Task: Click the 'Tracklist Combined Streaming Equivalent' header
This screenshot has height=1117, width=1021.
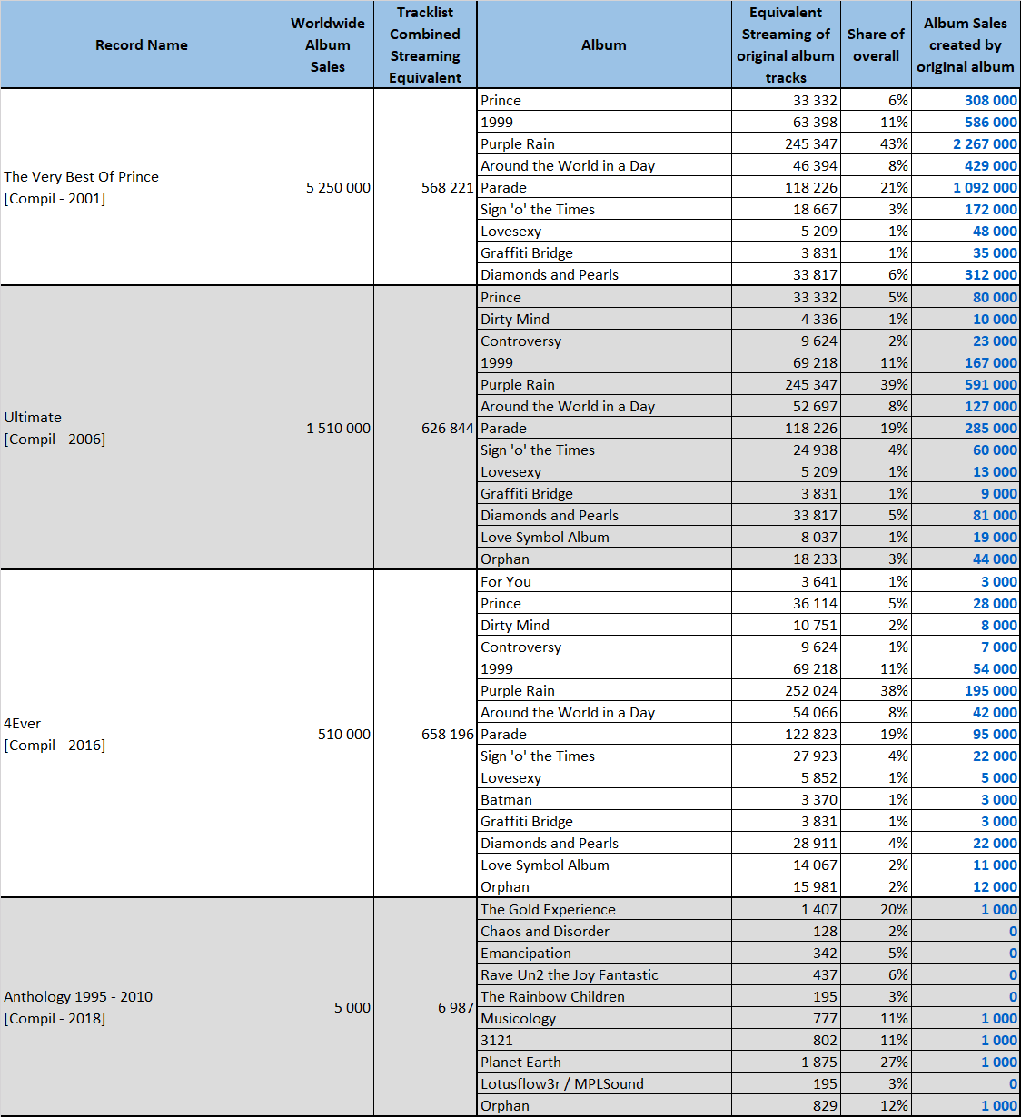Action: 425,44
